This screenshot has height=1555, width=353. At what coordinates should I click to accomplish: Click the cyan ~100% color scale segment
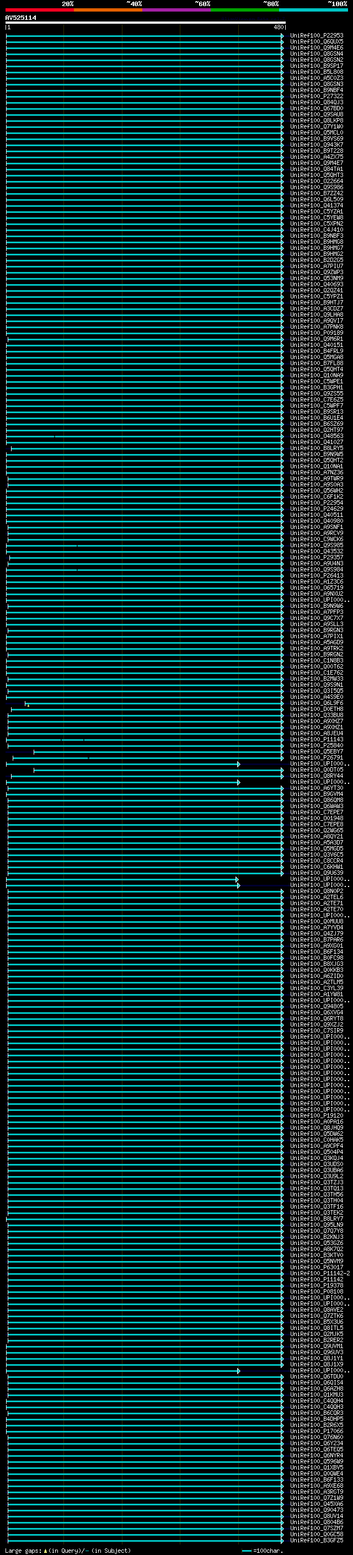[314, 10]
